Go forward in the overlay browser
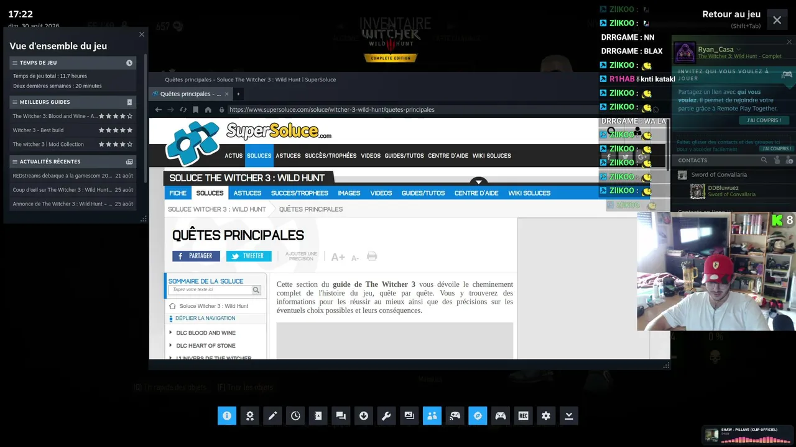Screen dimensions: 796x447 (x=170, y=110)
